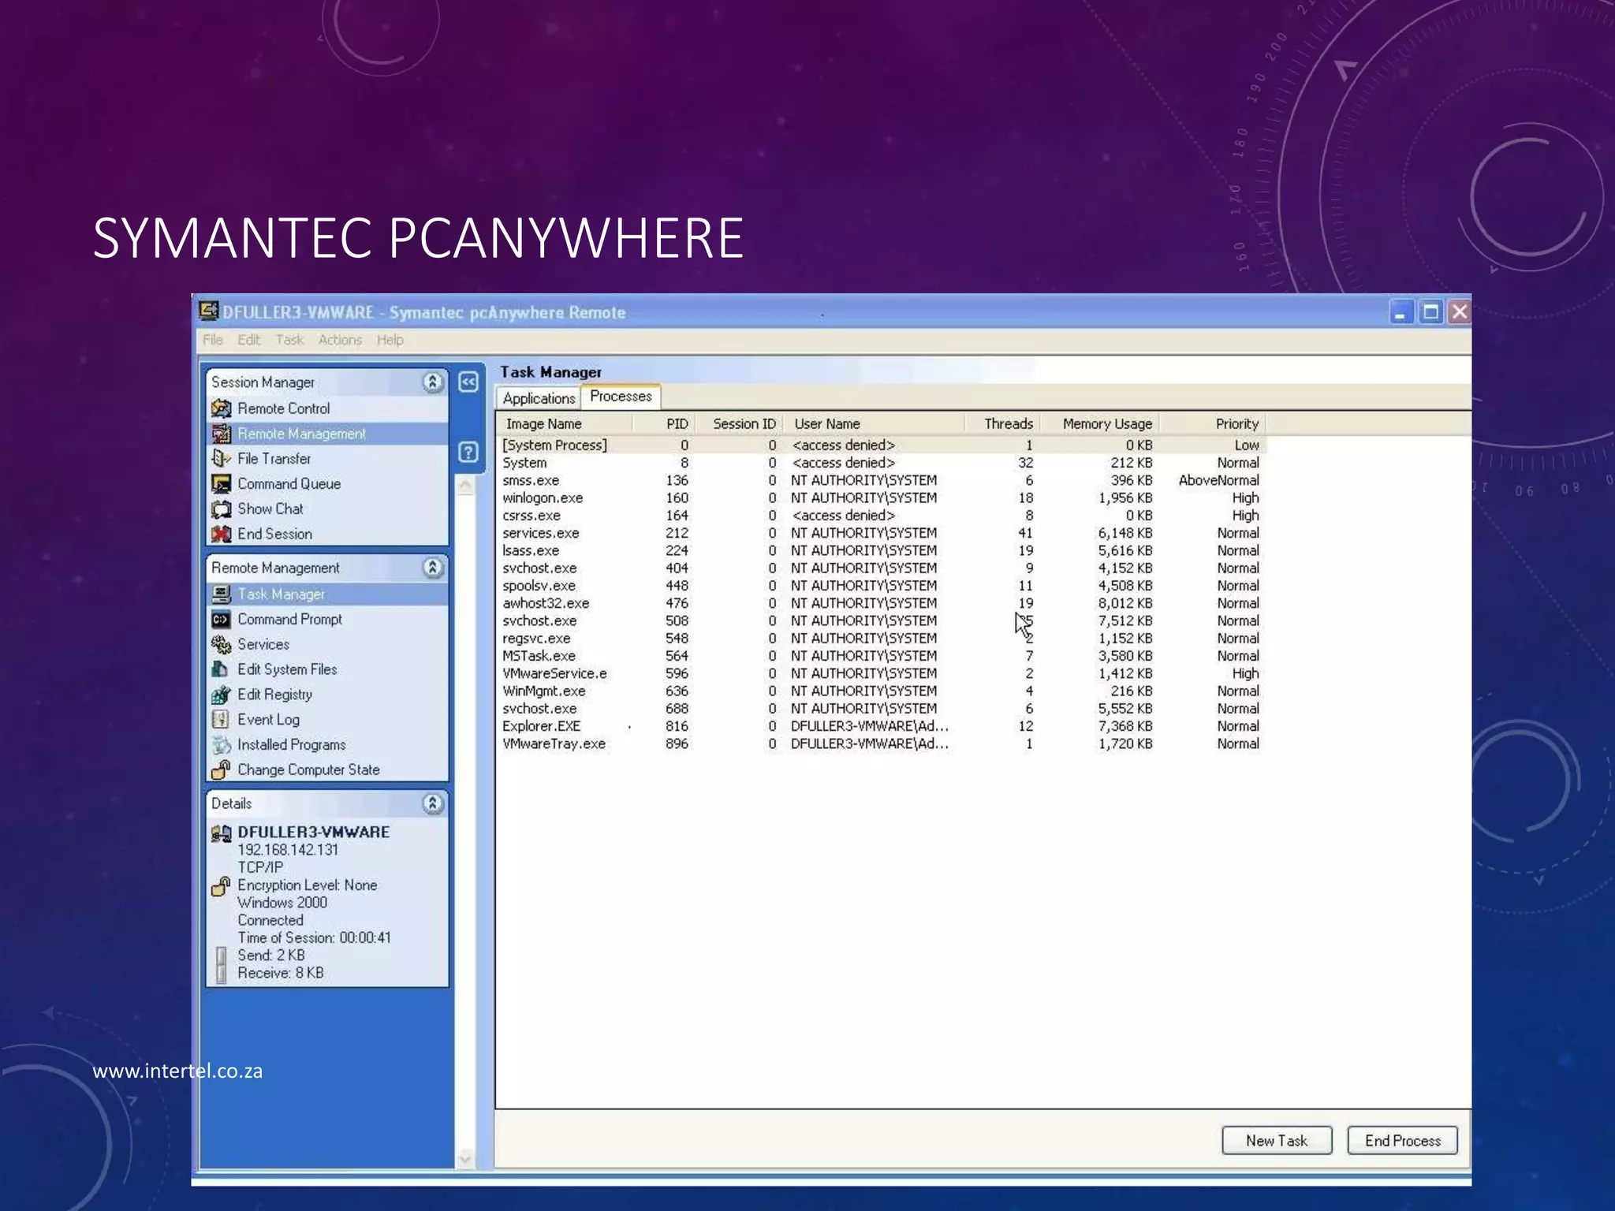Select the smss.exe process
The height and width of the screenshot is (1211, 1615).
click(x=881, y=480)
